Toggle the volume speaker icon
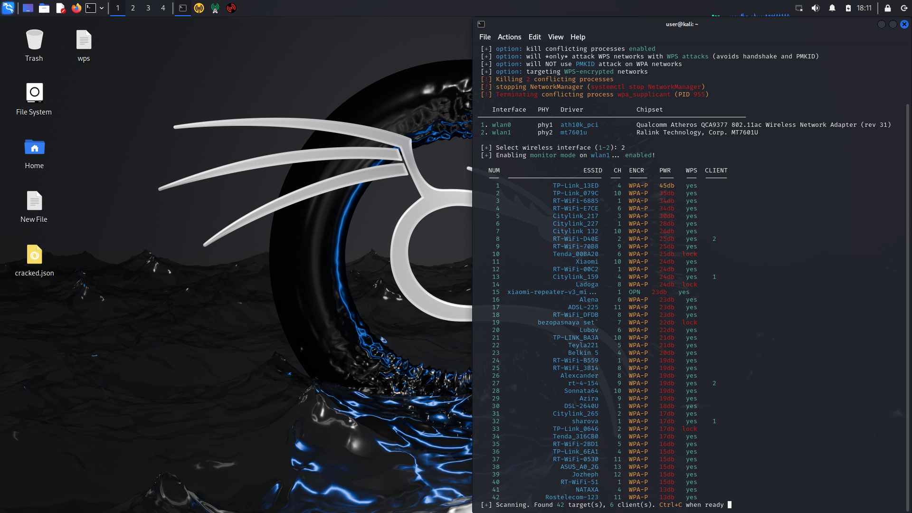 pyautogui.click(x=816, y=8)
